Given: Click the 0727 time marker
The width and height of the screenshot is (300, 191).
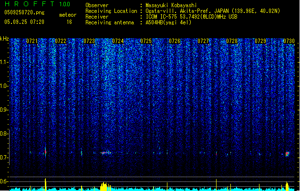Looking at the screenshot, I should [203, 41].
